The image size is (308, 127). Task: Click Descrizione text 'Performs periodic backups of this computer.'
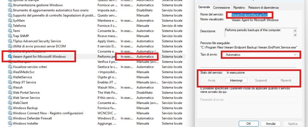[x=254, y=30]
